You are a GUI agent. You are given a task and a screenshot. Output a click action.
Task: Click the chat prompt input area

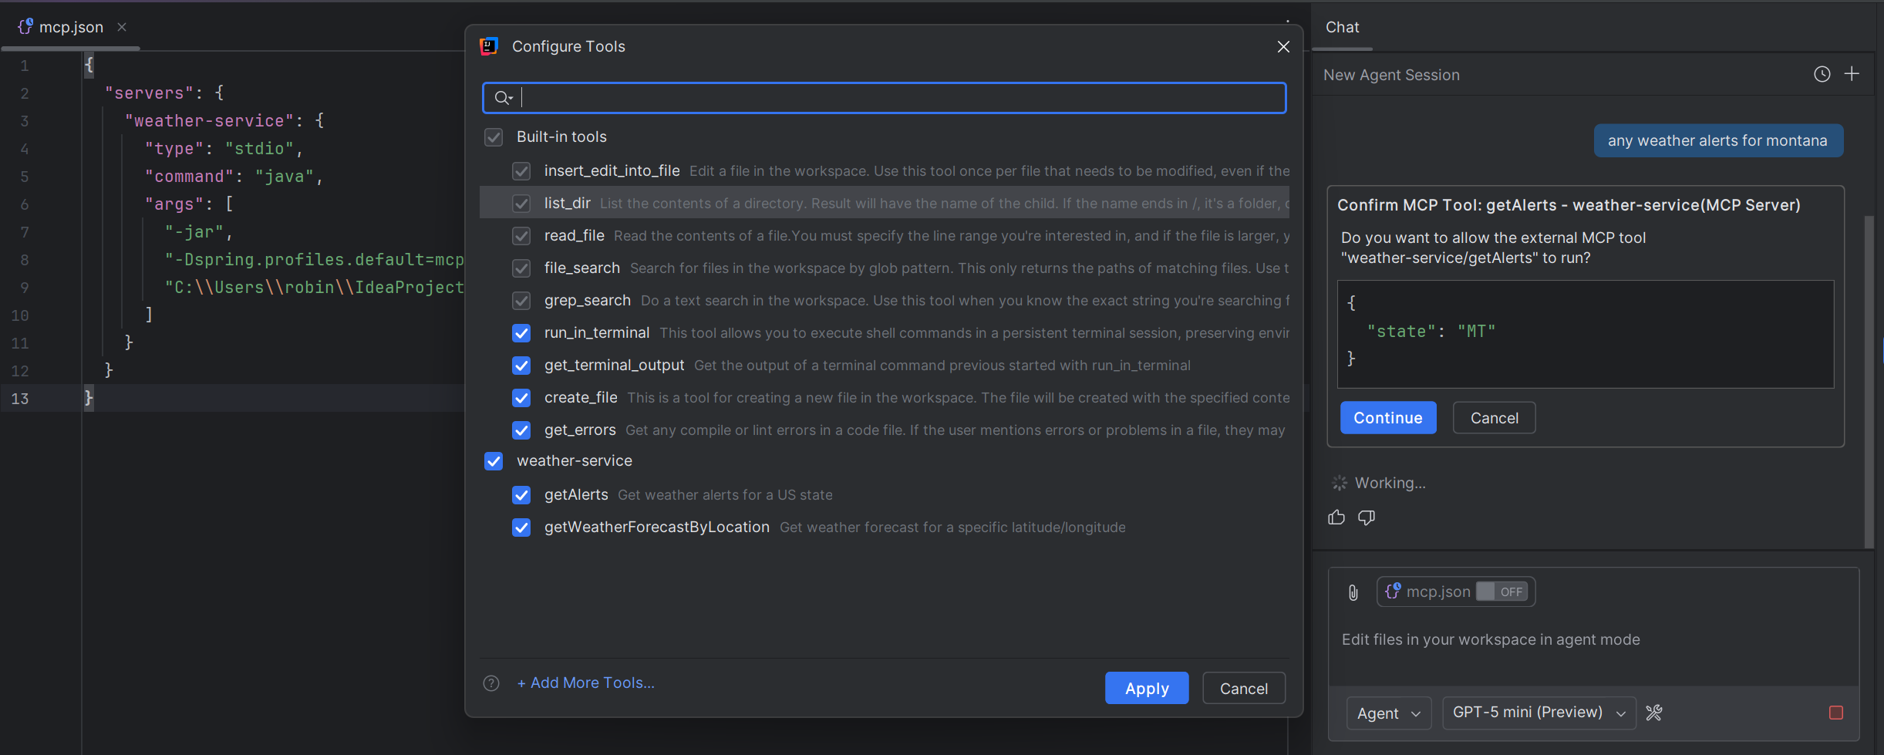(1593, 640)
